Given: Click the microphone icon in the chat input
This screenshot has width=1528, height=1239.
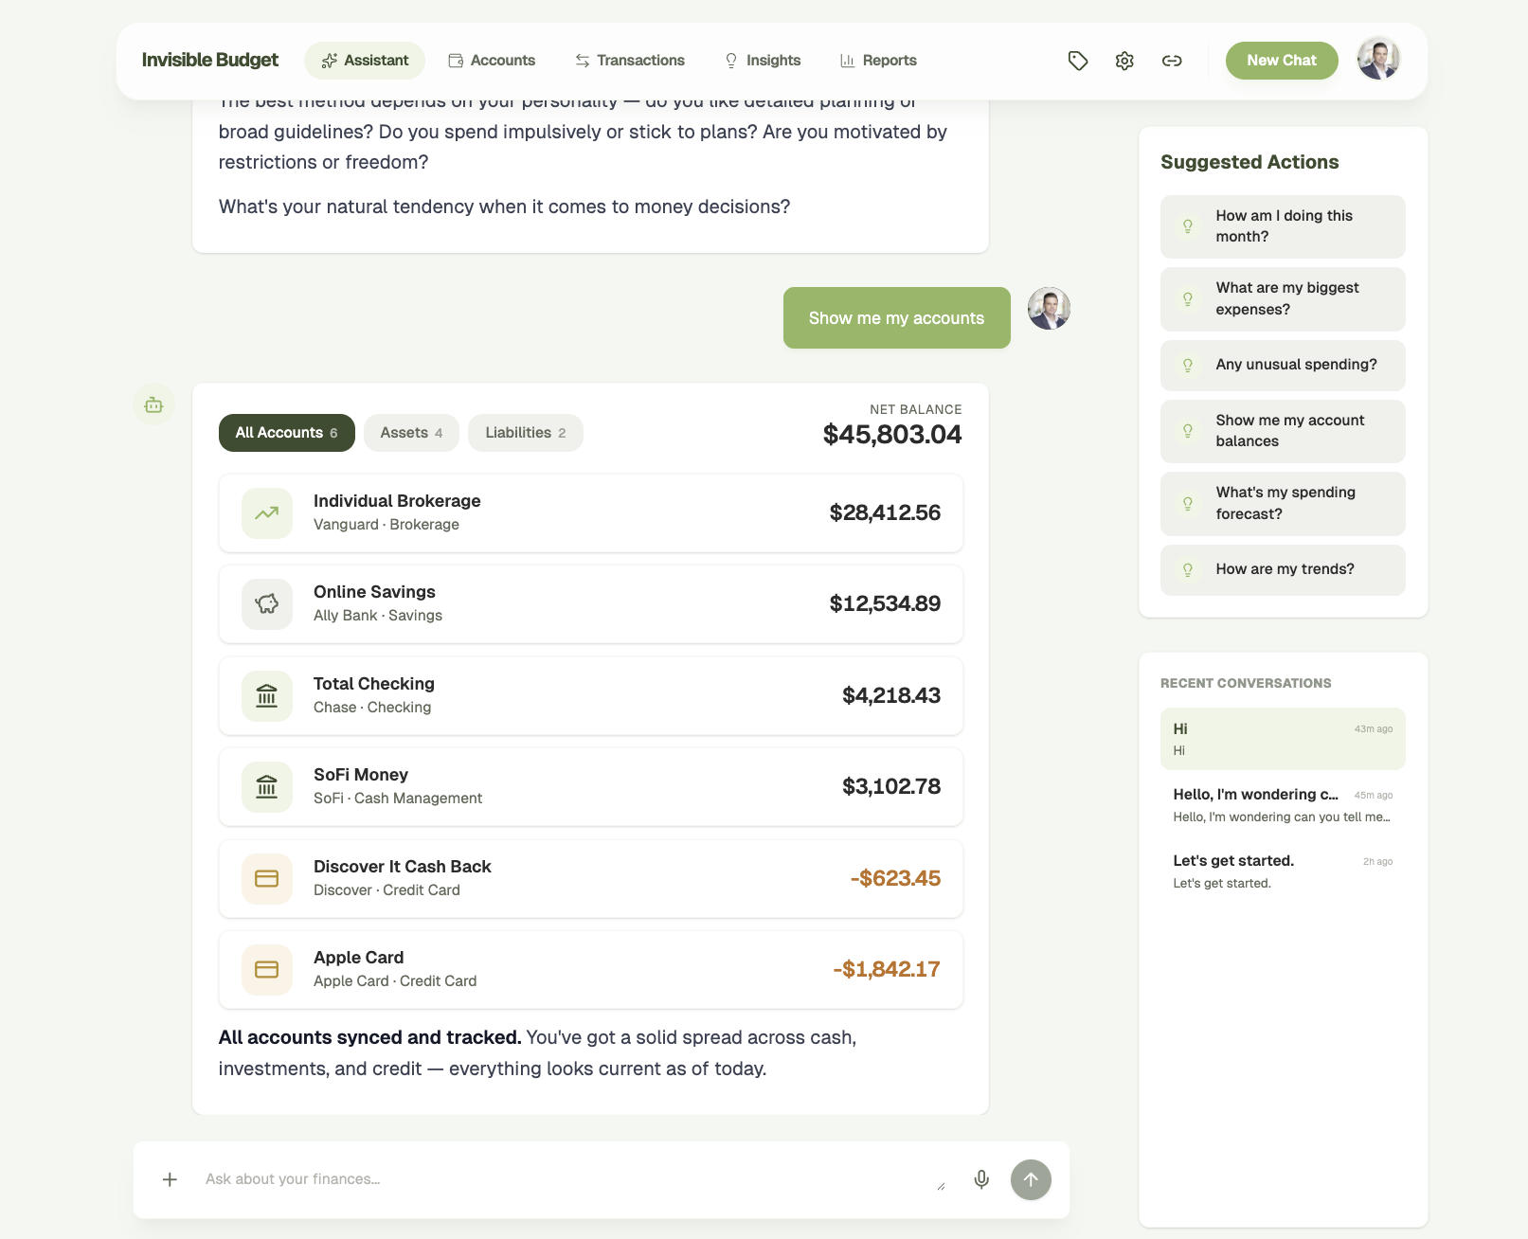Looking at the screenshot, I should pos(980,1179).
